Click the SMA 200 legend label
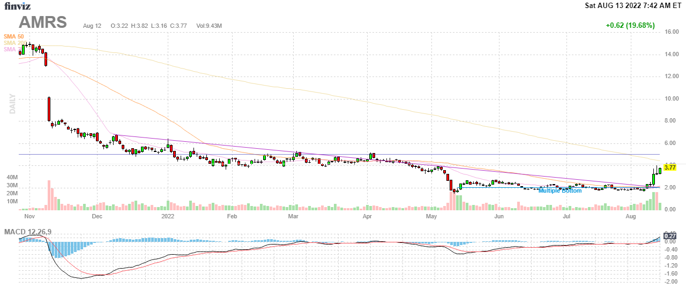The height and width of the screenshot is (290, 686). click(11, 43)
